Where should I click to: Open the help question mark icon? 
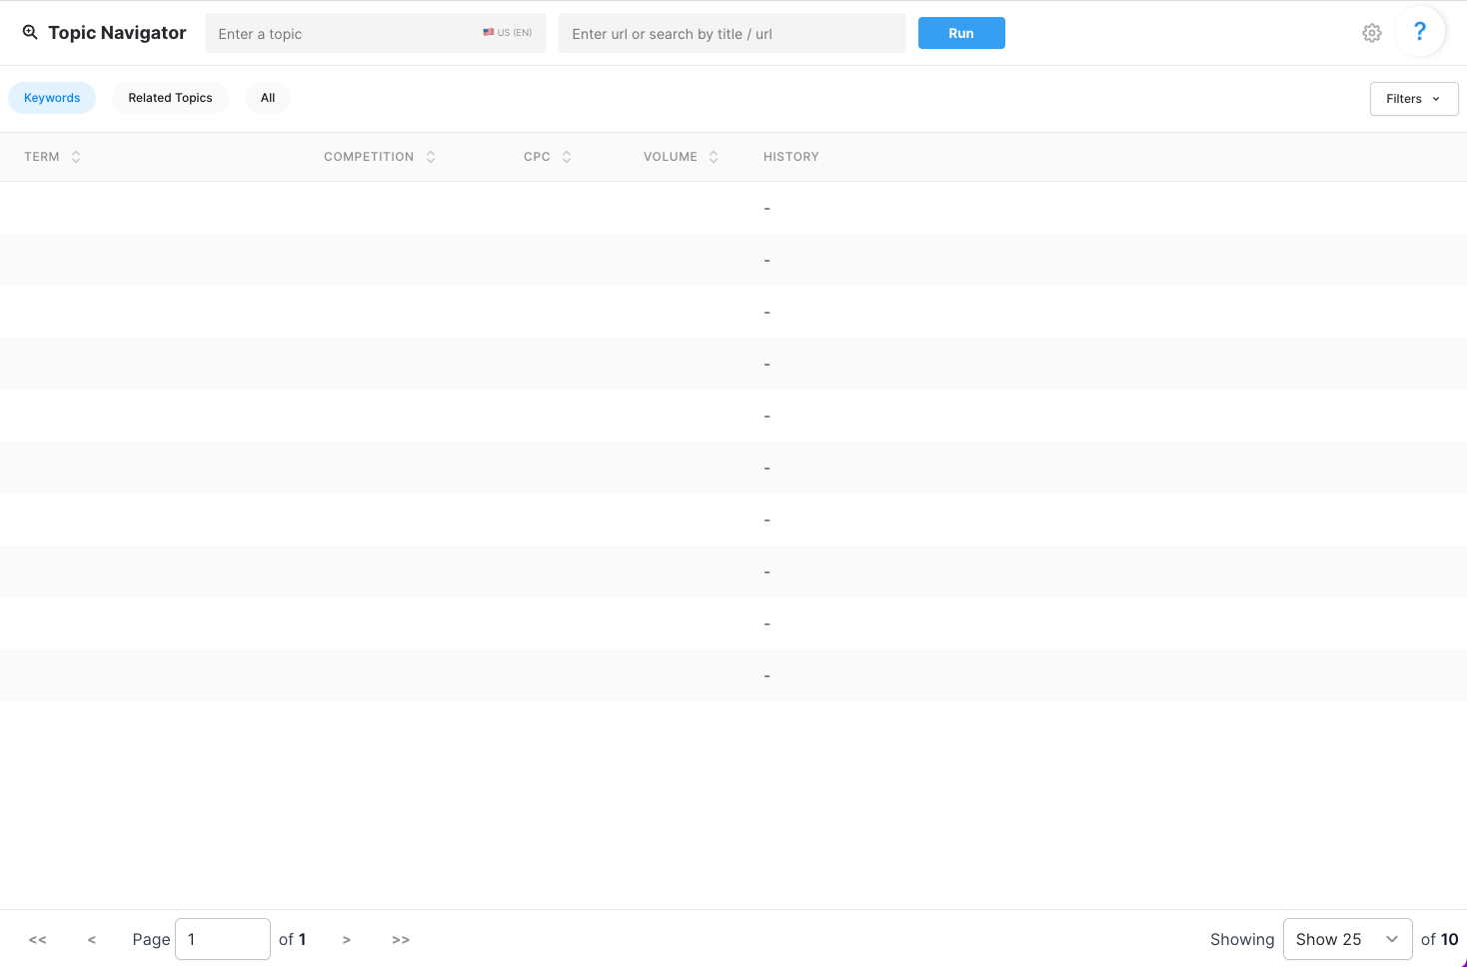[x=1419, y=32]
